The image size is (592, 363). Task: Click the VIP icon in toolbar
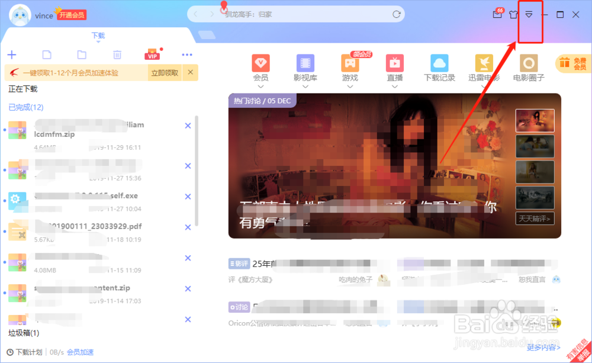point(153,54)
